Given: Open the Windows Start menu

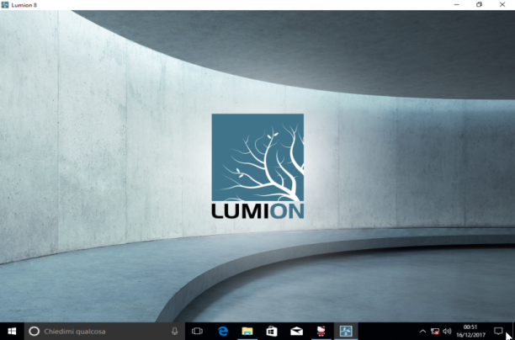Looking at the screenshot, I should [12, 331].
